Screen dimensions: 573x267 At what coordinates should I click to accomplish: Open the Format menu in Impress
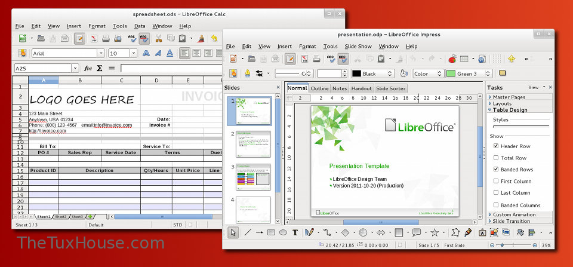coord(307,47)
